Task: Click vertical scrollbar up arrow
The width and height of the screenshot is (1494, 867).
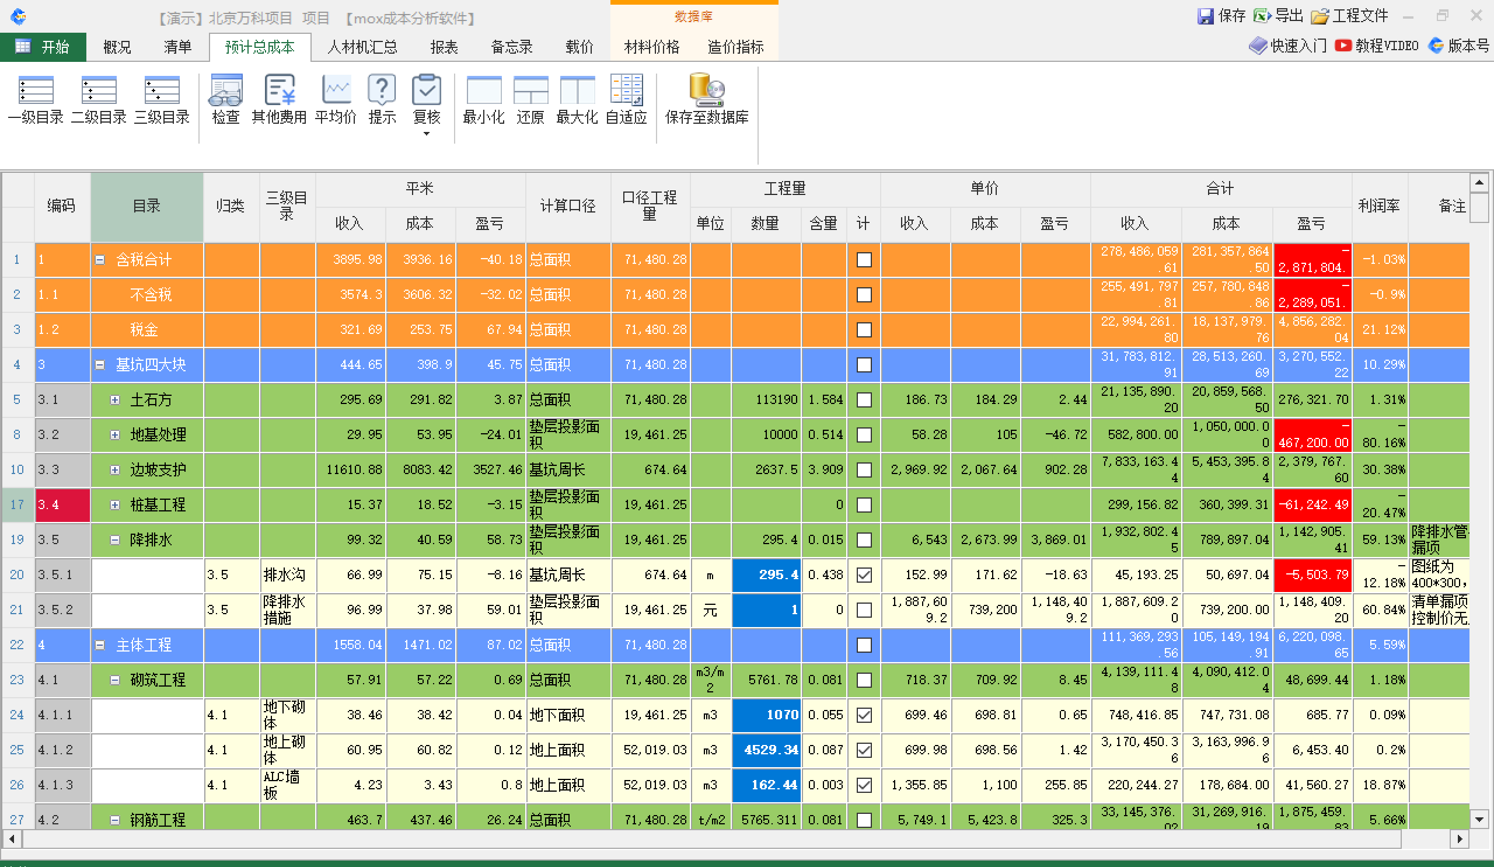Action: (x=1479, y=183)
